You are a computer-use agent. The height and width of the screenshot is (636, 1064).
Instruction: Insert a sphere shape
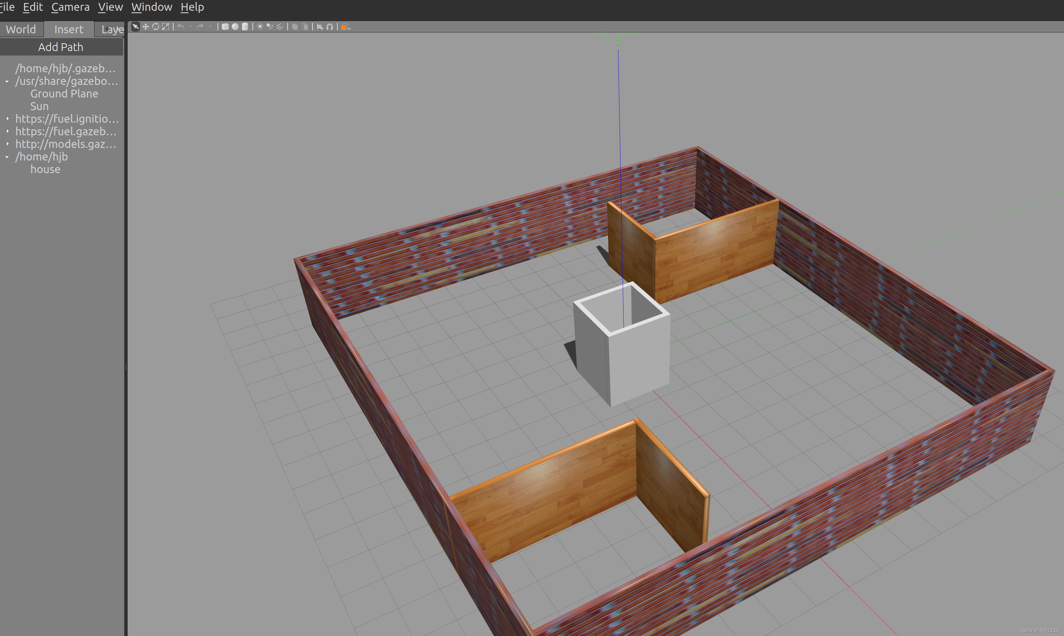235,27
